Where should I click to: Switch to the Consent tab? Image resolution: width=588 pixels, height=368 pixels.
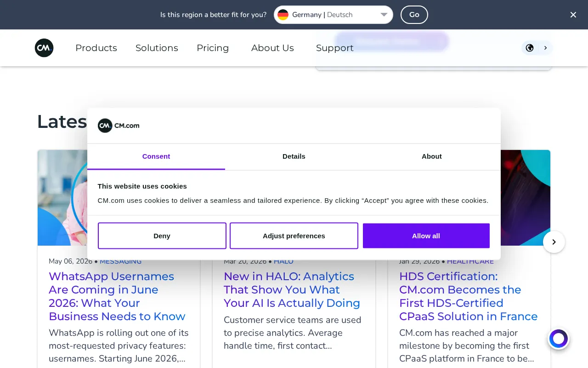[156, 156]
